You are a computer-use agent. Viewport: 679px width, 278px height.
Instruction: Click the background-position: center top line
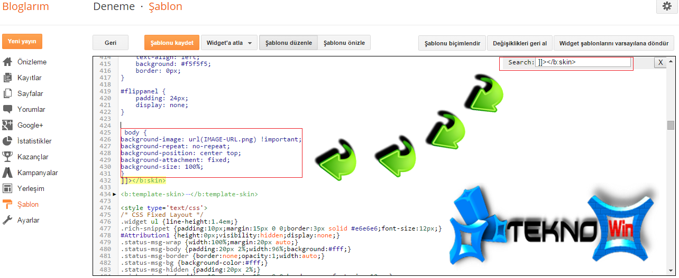click(181, 153)
